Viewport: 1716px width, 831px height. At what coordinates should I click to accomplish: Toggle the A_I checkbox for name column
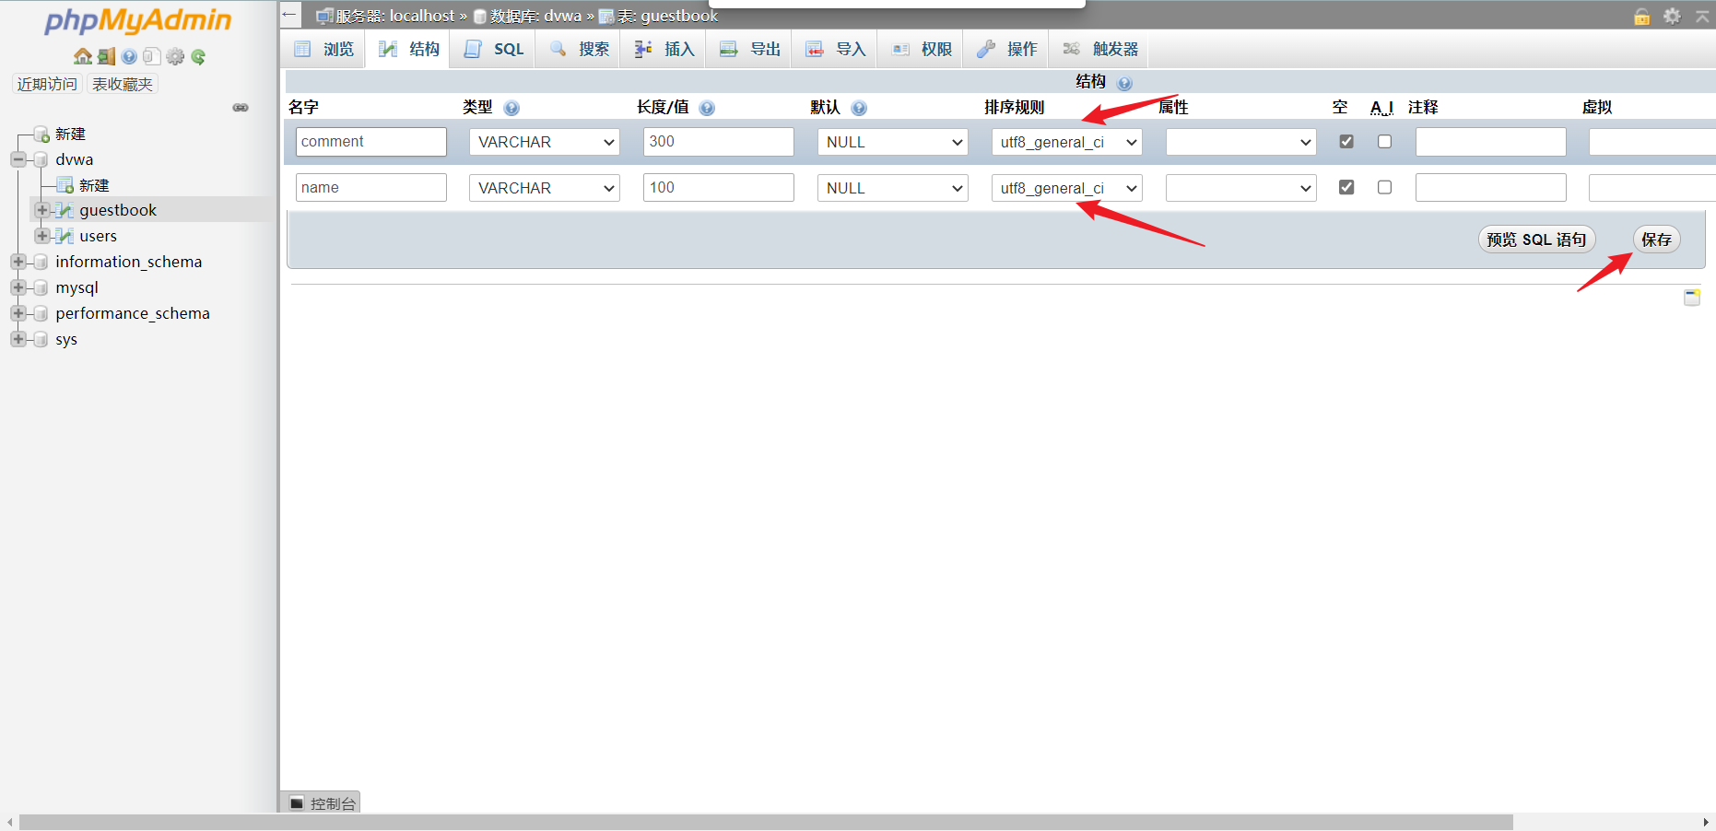click(1384, 187)
